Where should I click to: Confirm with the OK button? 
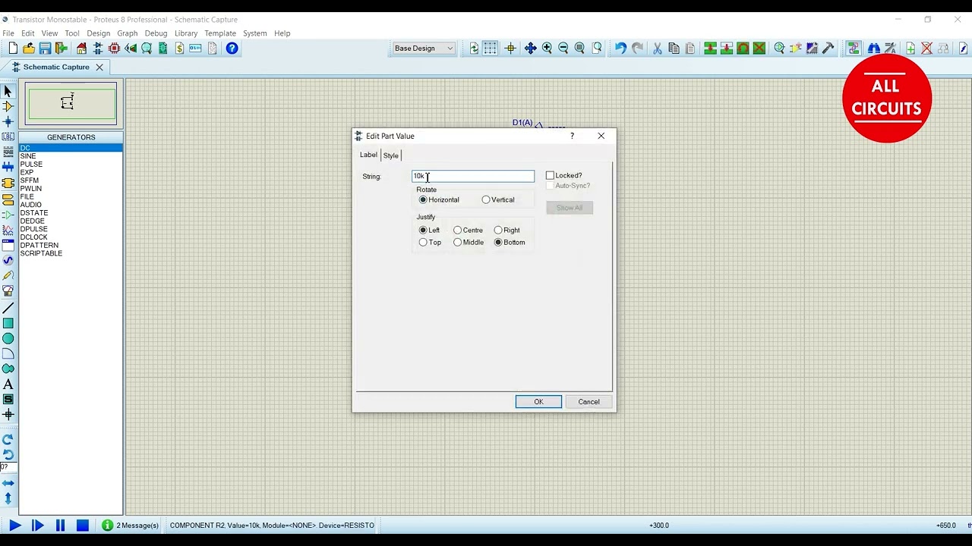click(x=538, y=402)
